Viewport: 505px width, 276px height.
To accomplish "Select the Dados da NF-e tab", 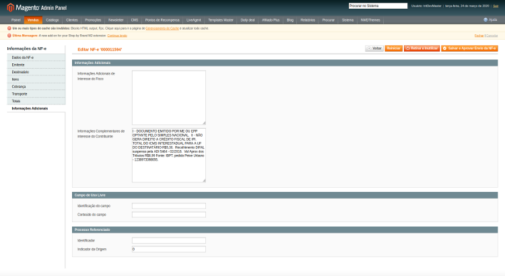I will click(36, 57).
